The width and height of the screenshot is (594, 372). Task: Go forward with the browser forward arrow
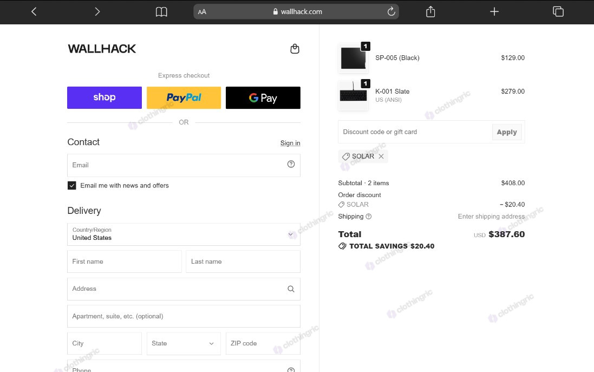[x=97, y=12]
